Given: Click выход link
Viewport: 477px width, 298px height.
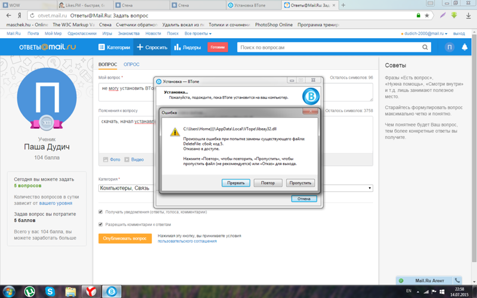Looking at the screenshot, I should click(459, 33).
